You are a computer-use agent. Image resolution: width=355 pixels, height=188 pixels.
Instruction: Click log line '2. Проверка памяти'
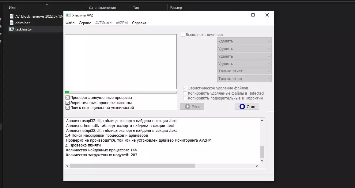tap(83, 145)
